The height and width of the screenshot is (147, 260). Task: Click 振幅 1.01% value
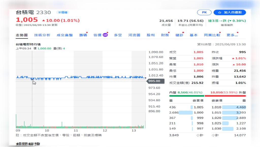tap(241, 83)
